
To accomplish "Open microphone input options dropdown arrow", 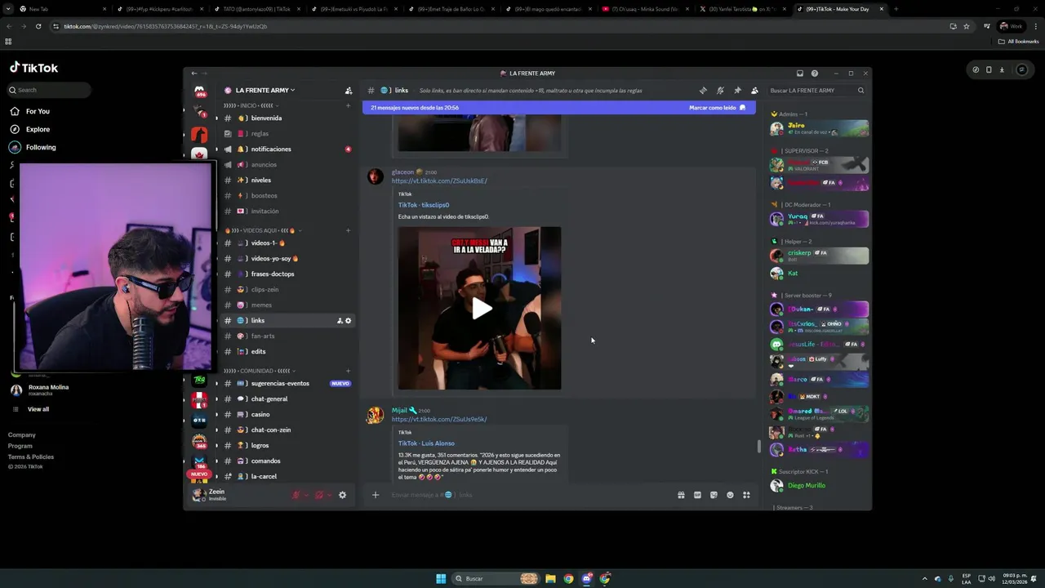I will pos(306,495).
